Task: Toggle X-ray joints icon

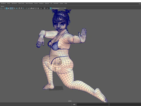Action: [35, 8]
